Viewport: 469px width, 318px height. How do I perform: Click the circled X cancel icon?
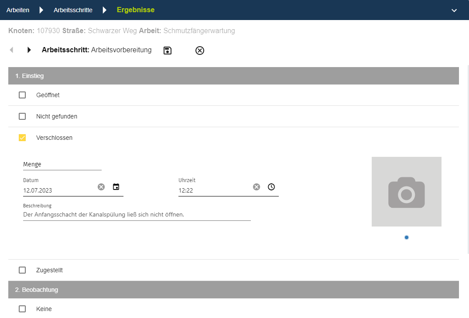tap(200, 51)
